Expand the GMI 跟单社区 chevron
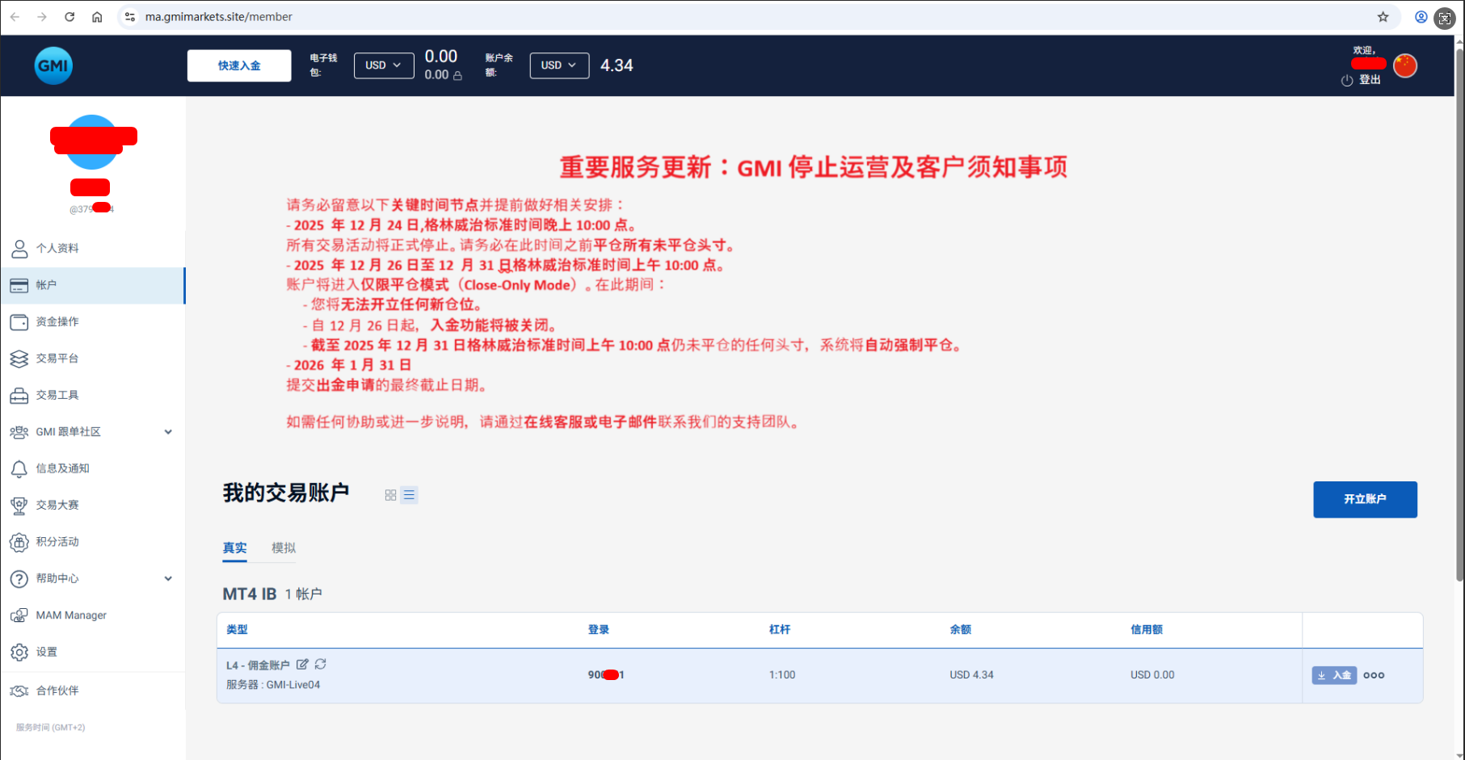 (168, 431)
